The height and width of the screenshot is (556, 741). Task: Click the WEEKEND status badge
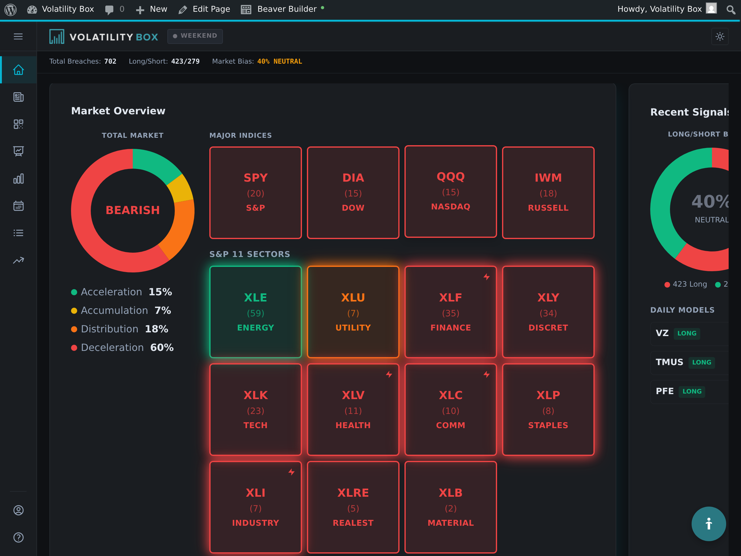(x=195, y=36)
